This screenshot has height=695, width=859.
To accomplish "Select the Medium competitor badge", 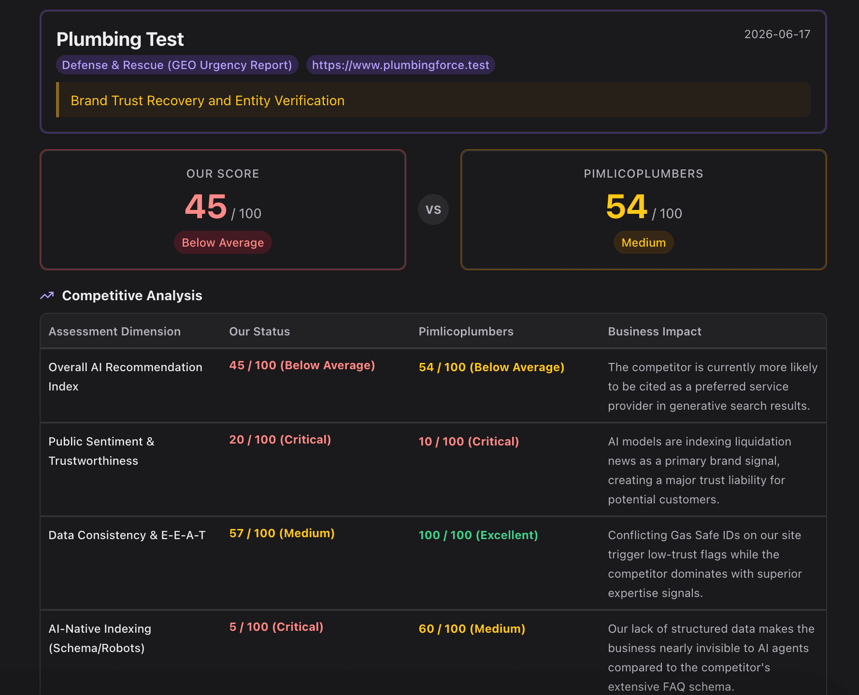I will coord(644,242).
